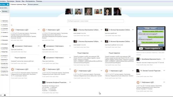Viewport: 173px width, 97px height.
Task: Select contact 11. Асхар in sidebar
Action: tap(4, 25)
